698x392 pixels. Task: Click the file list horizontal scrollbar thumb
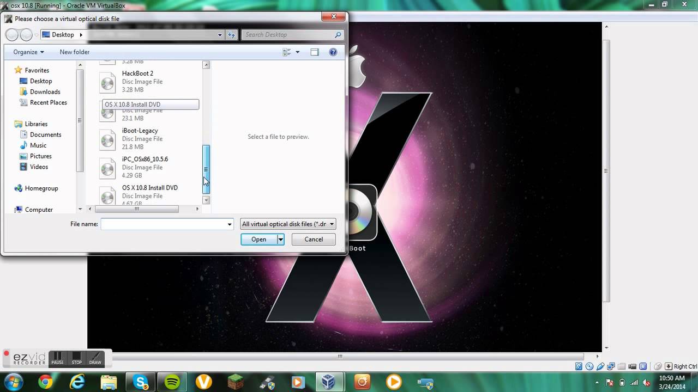pyautogui.click(x=137, y=209)
